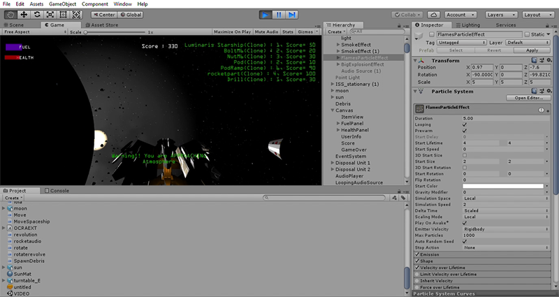The image size is (559, 297).
Task: Toggle the Looping checkbox
Action: tap(465, 124)
